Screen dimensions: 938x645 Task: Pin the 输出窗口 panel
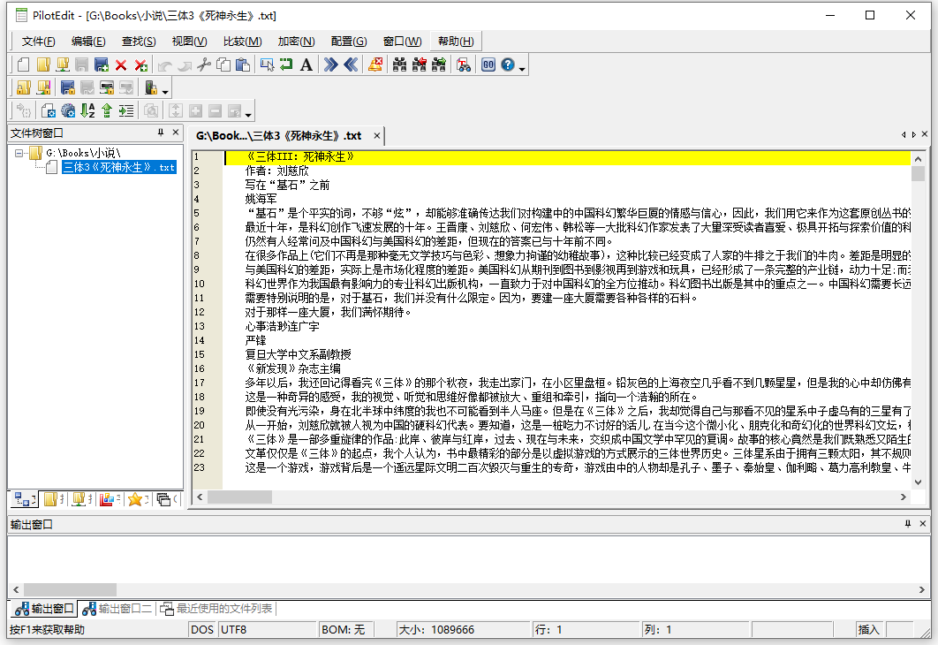pyautogui.click(x=907, y=524)
